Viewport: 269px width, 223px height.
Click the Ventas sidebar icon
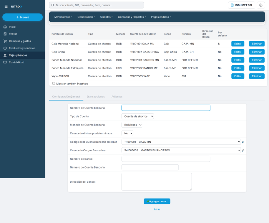(5, 34)
